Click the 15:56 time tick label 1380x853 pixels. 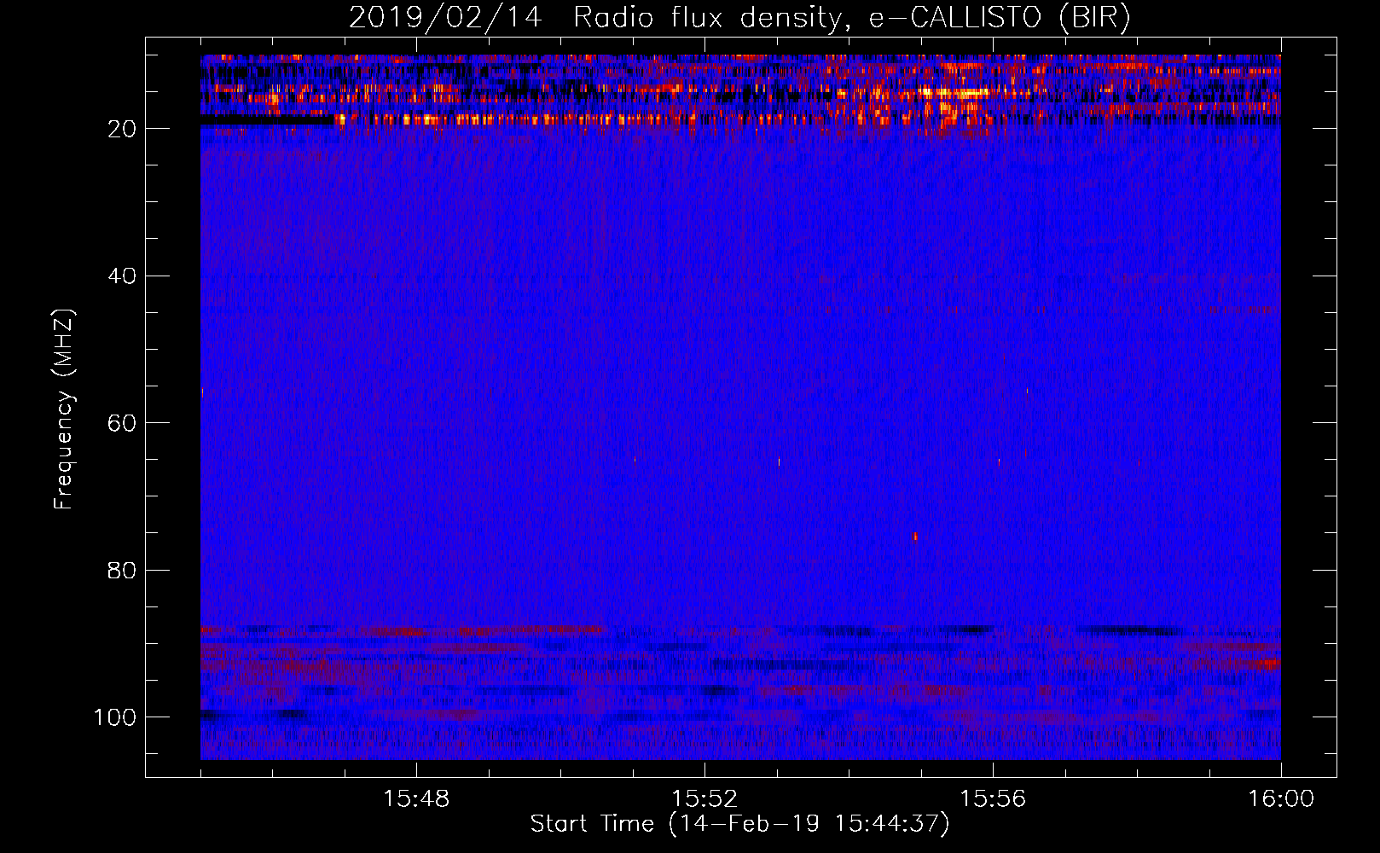tap(993, 799)
